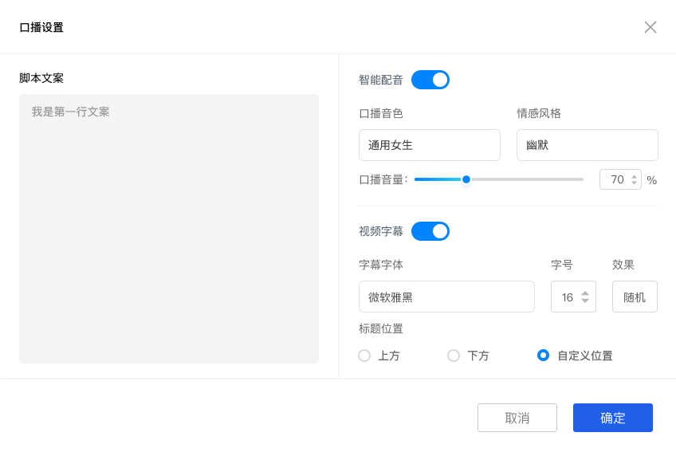Decrease 字号 with the down arrow
The width and height of the screenshot is (676, 456).
[x=585, y=301]
